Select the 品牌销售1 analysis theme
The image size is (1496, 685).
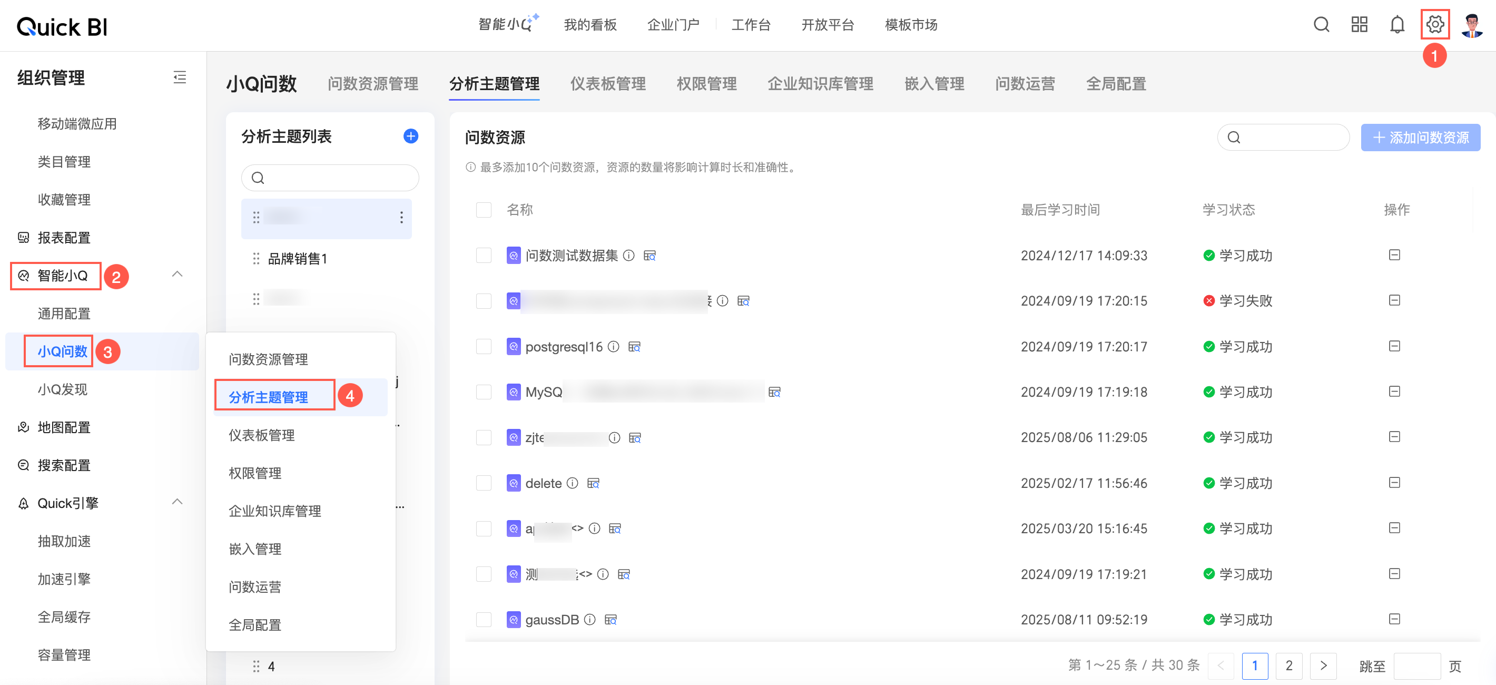pyautogui.click(x=297, y=259)
